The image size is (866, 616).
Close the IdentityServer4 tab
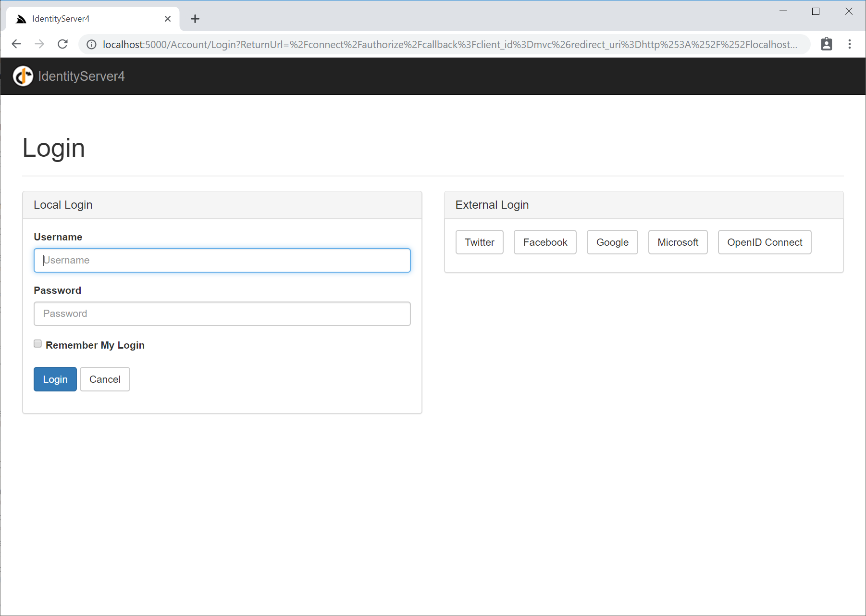167,18
